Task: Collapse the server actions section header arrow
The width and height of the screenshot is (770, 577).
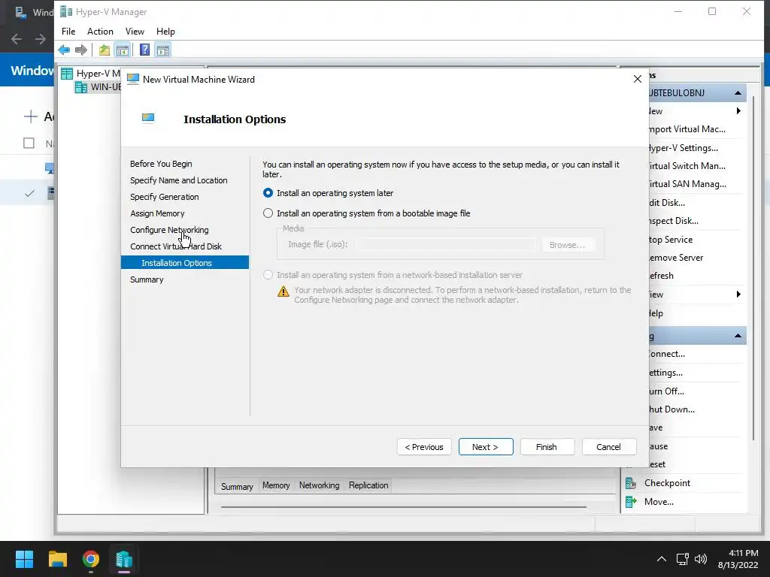Action: click(738, 92)
